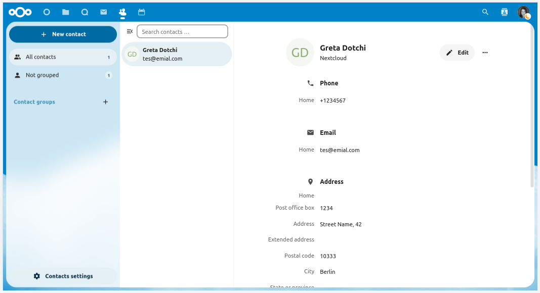Viewport: 540px width, 293px height.
Task: Open the Mail app envelope icon
Action: [103, 12]
